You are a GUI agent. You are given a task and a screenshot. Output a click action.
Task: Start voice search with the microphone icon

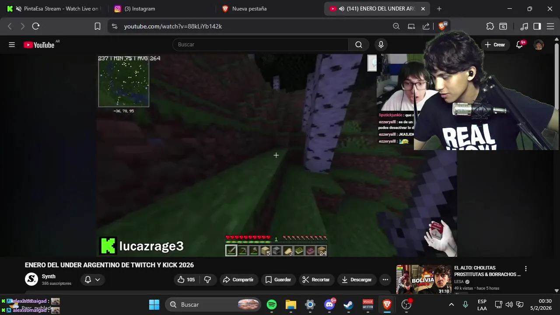point(381,45)
